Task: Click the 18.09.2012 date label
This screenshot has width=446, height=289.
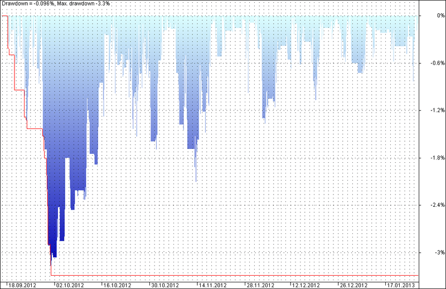Action: click(x=22, y=285)
